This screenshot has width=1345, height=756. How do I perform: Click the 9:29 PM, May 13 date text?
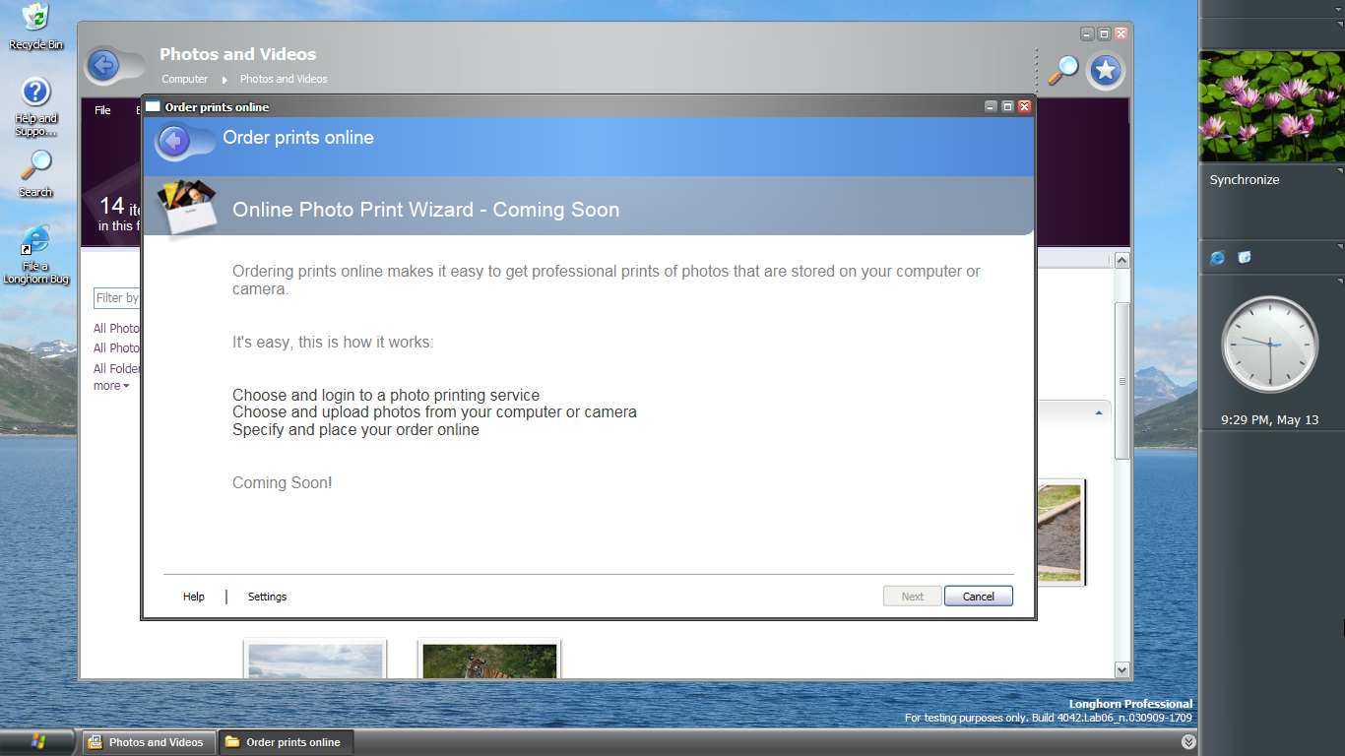[x=1269, y=420]
